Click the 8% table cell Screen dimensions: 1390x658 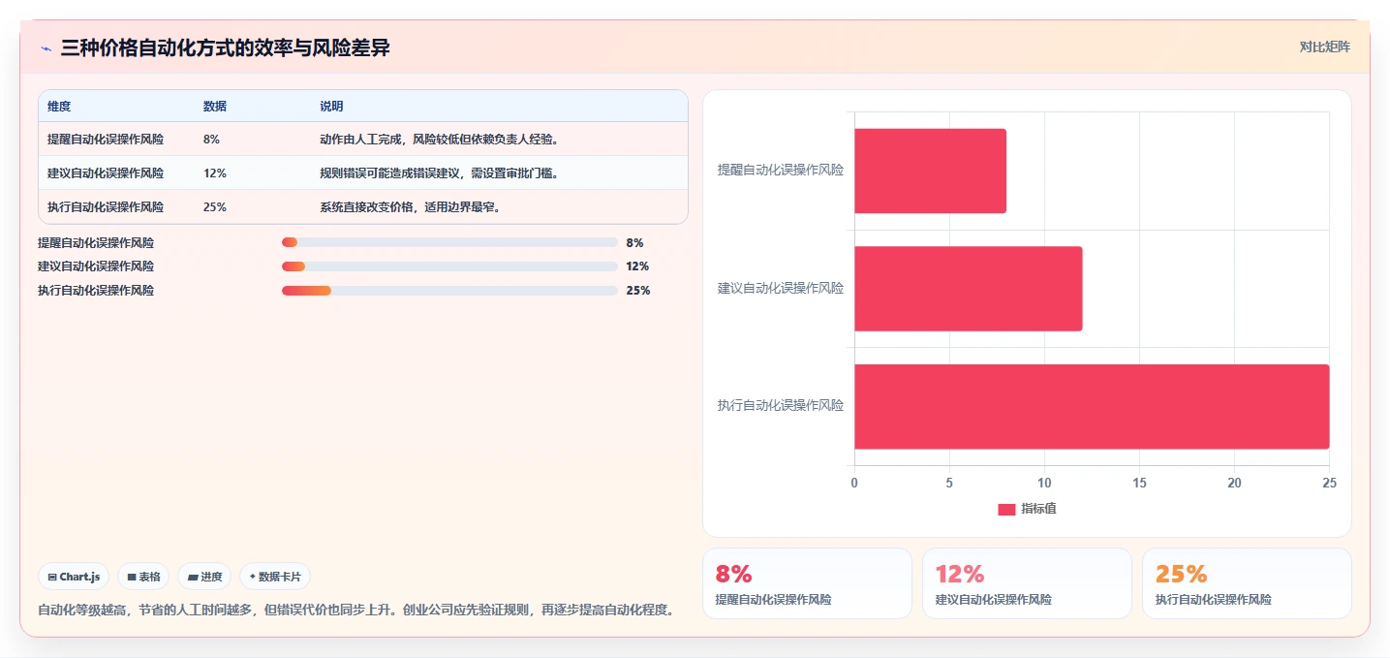pyautogui.click(x=211, y=140)
